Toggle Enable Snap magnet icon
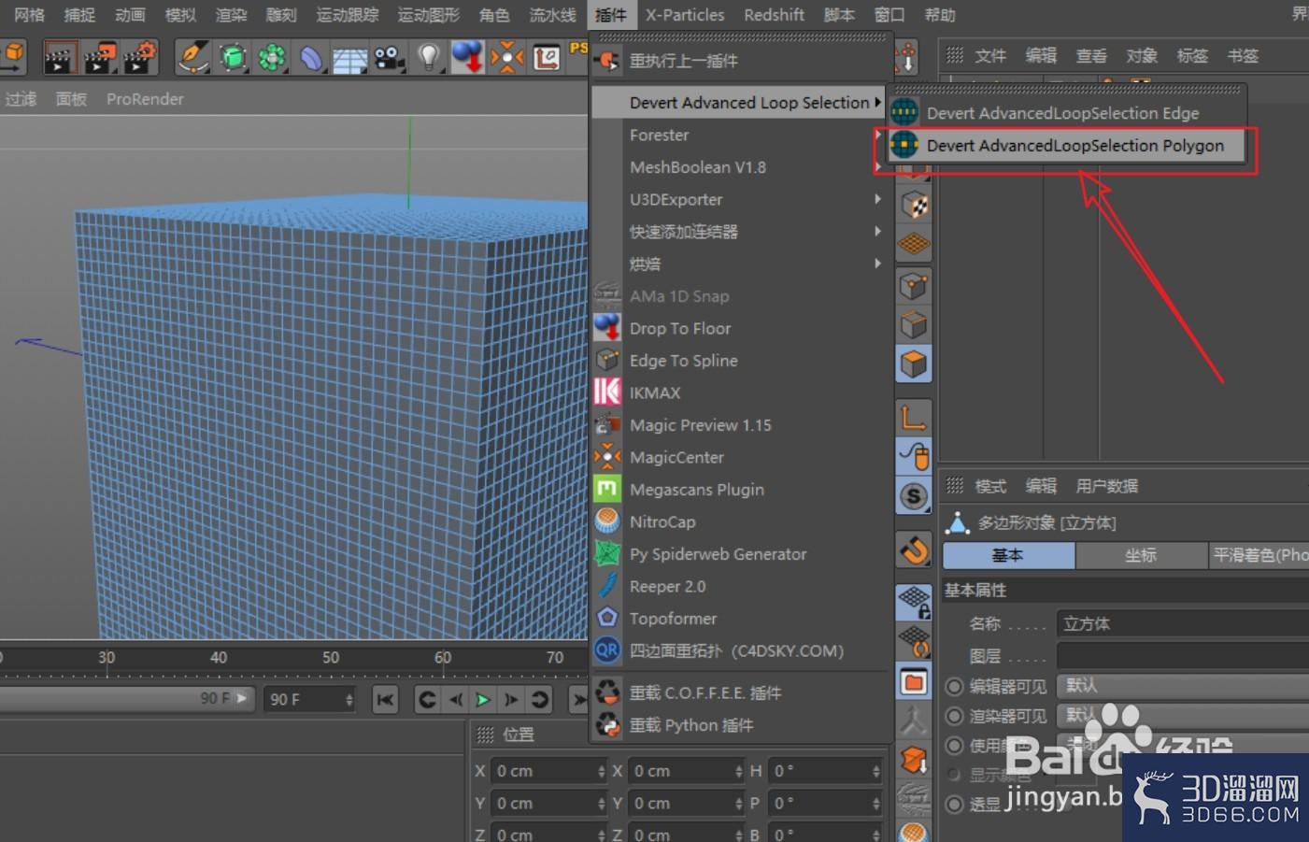This screenshot has width=1309, height=842. pyautogui.click(x=914, y=549)
